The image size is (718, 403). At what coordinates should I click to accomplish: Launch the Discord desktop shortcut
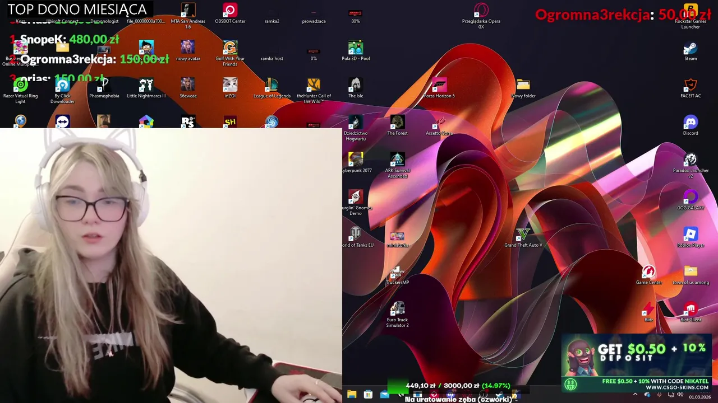tap(691, 126)
